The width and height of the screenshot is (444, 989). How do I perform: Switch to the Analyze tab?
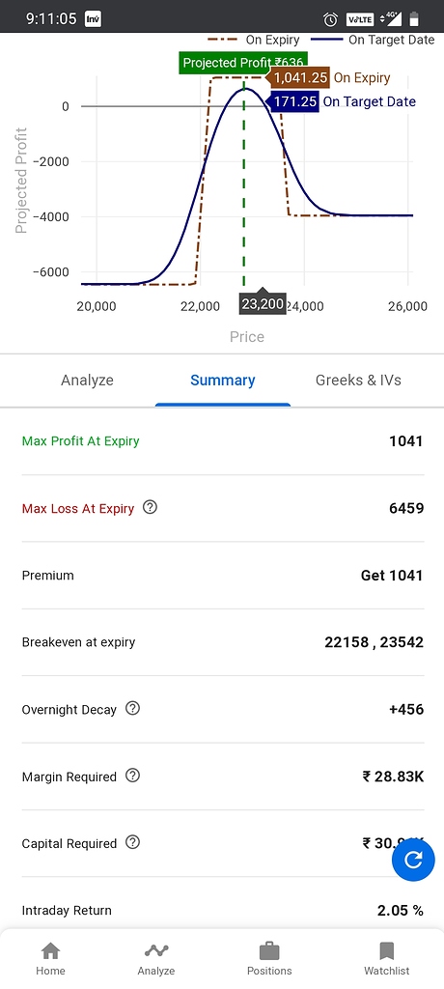tap(87, 381)
